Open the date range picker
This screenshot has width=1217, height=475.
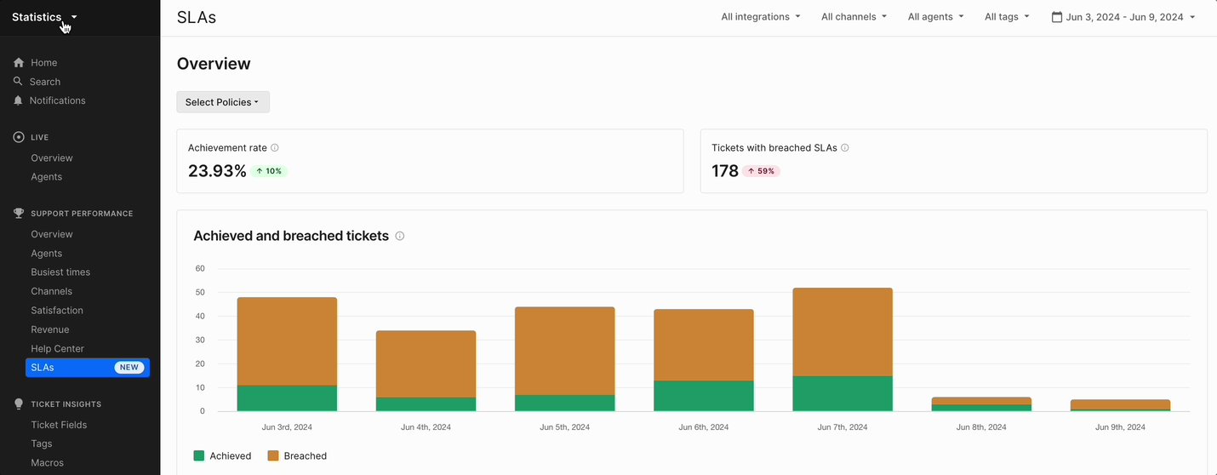(x=1123, y=17)
